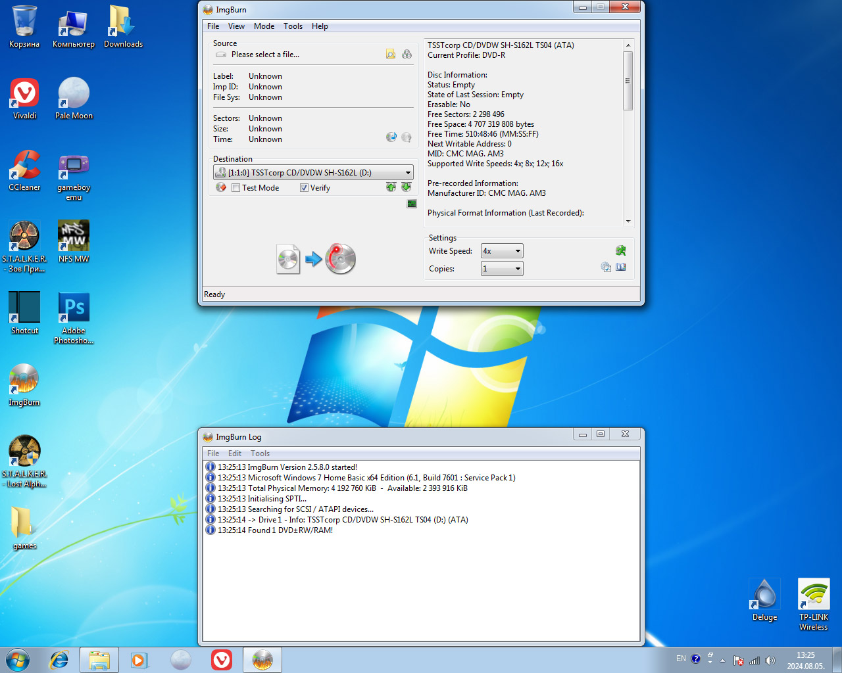Click the erase disc icon near Test Mode
Viewport: 842px width, 673px height.
(x=221, y=187)
